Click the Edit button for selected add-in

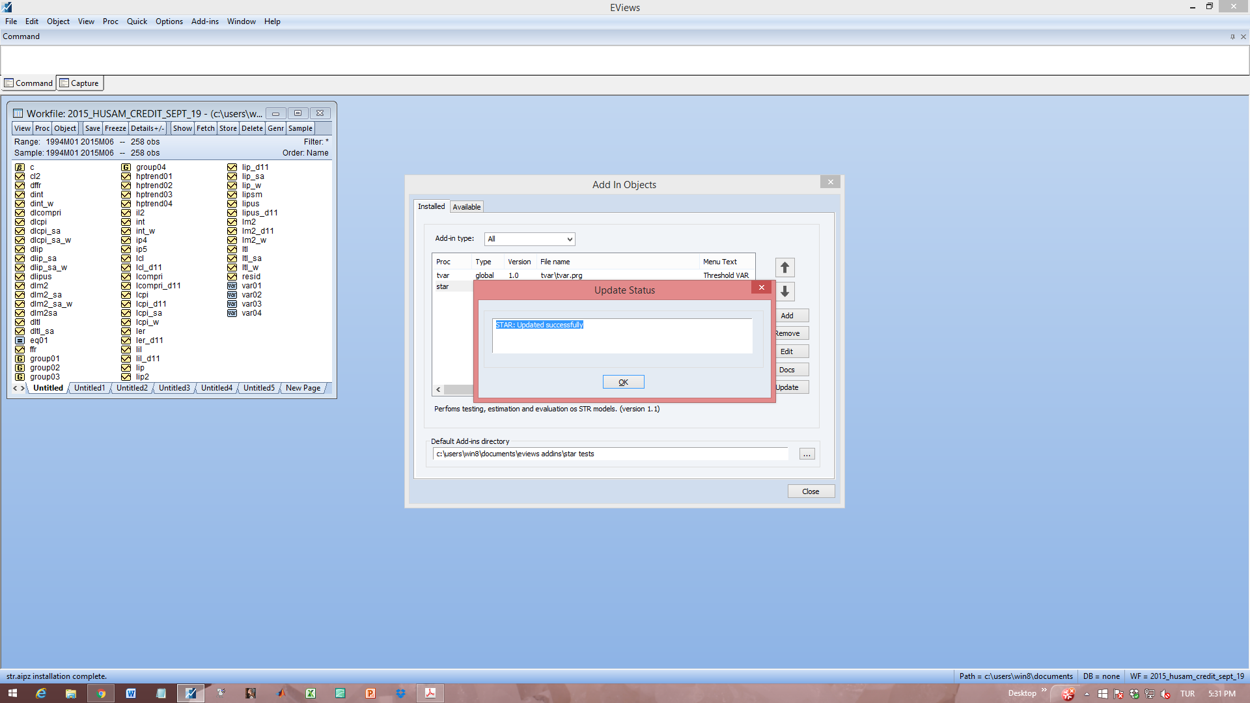pyautogui.click(x=786, y=351)
